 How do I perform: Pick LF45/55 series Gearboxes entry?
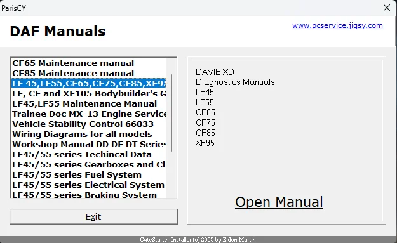coord(89,164)
